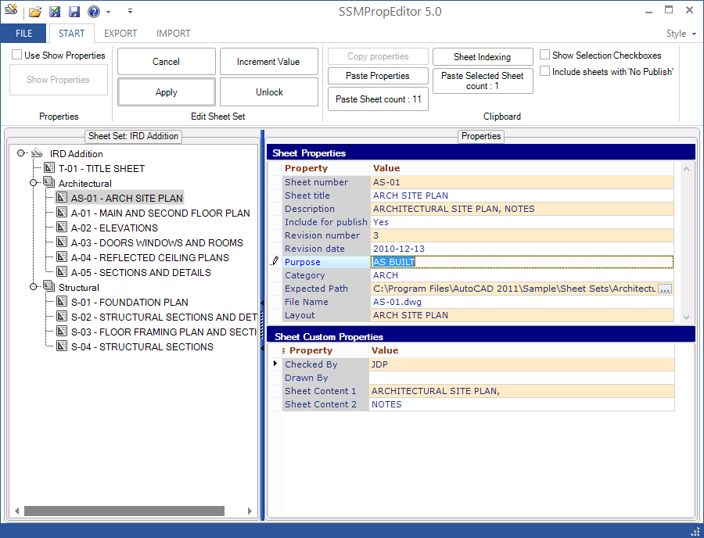Click the sheet icon for A-05 - SECTIONS AND DETAILS

tap(62, 271)
